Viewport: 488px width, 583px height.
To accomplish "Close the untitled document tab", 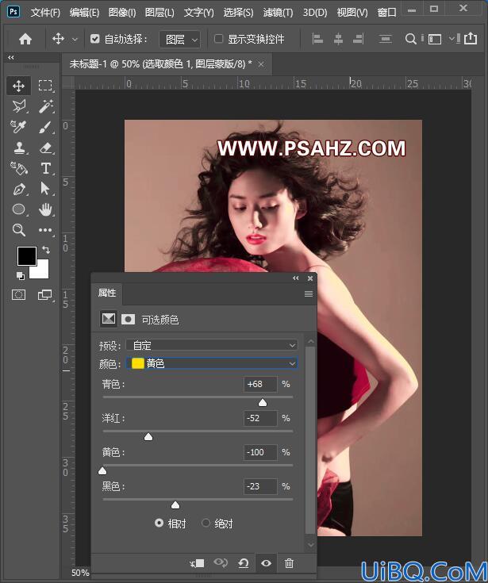I will [x=261, y=65].
